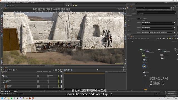The height and width of the screenshot is (100, 178).
Task: Click the current frame number field in the playbar
Action: (12, 91)
